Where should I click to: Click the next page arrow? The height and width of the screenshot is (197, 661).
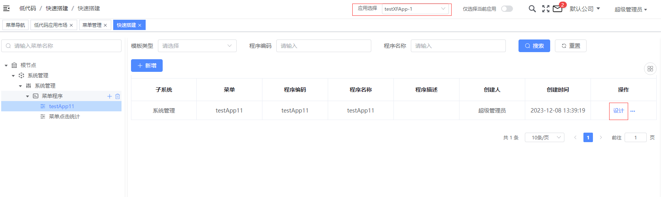click(x=601, y=137)
